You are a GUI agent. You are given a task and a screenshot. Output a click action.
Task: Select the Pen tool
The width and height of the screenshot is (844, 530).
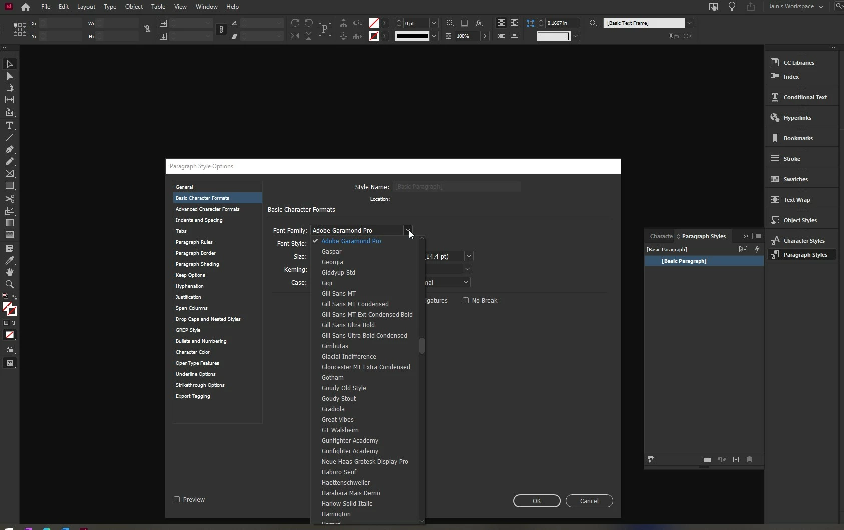10,149
